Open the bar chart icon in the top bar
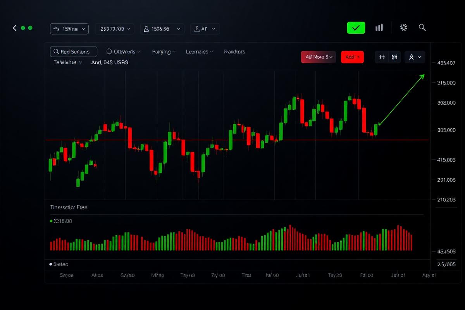Viewport: 465px width, 310px height. 379,28
